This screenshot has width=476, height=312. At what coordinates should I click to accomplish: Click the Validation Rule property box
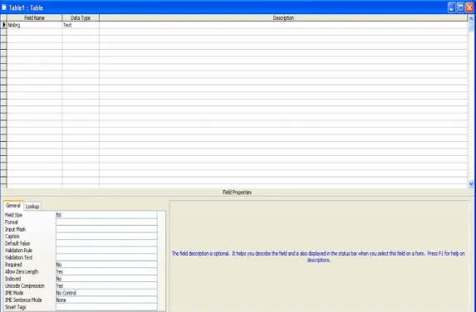tap(106, 250)
